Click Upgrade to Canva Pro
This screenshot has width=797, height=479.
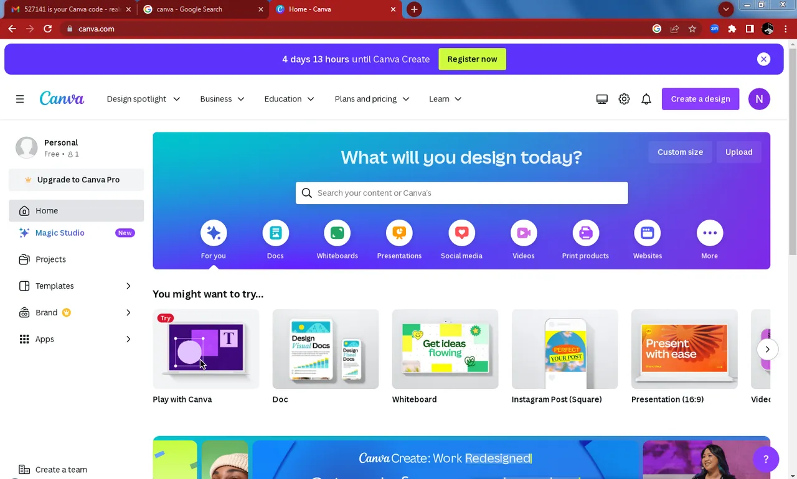(76, 180)
